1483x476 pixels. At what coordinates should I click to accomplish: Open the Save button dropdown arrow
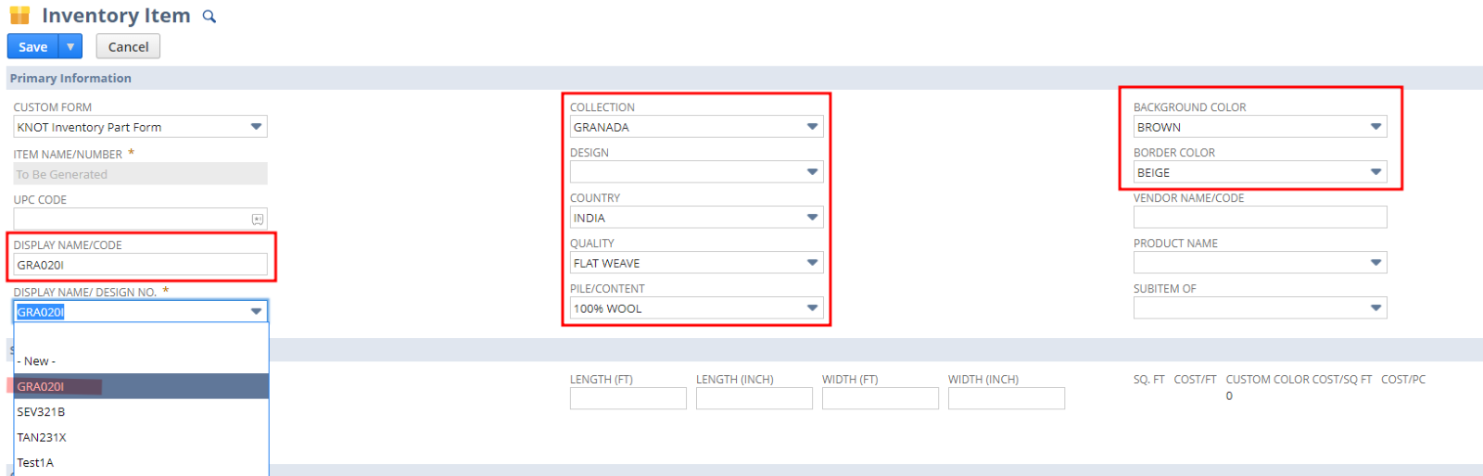tap(70, 46)
